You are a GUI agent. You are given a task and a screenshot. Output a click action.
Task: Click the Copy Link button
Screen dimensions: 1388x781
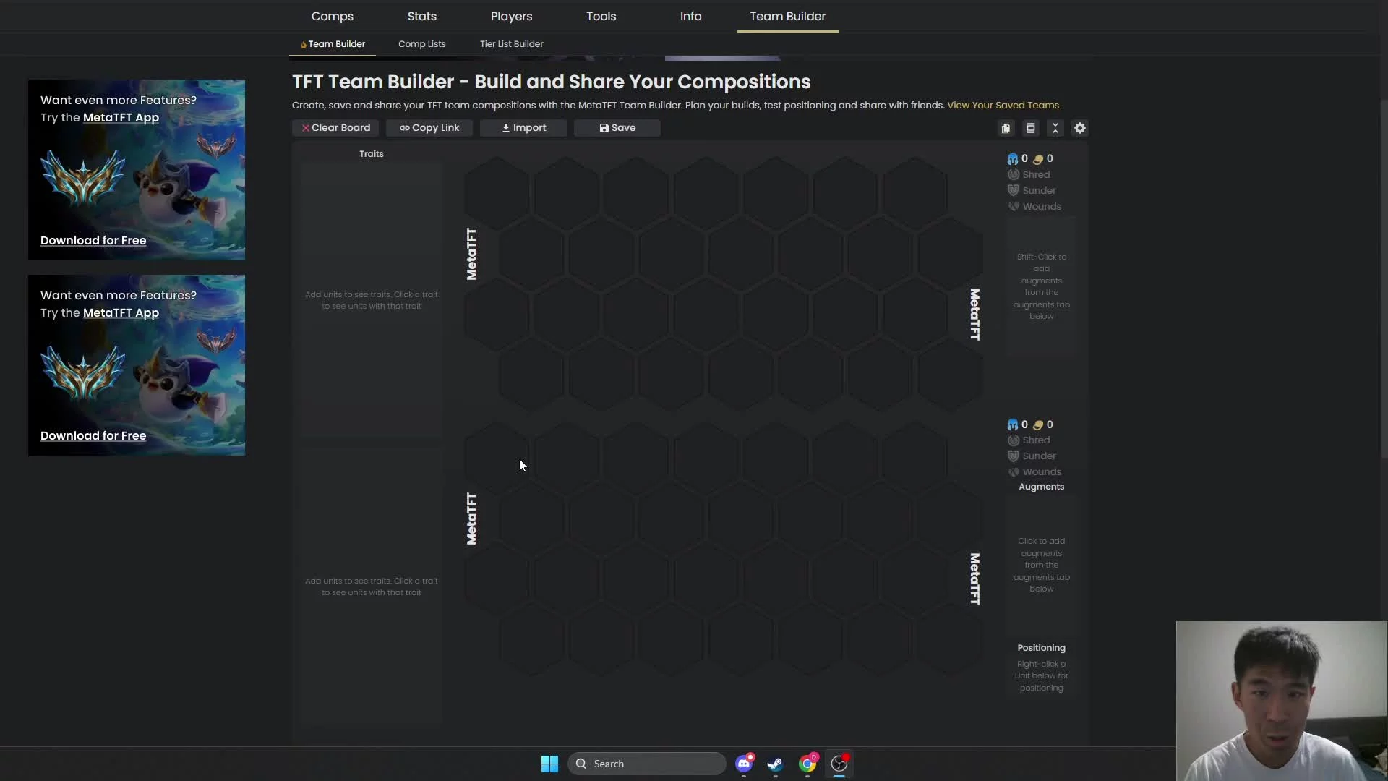(429, 128)
